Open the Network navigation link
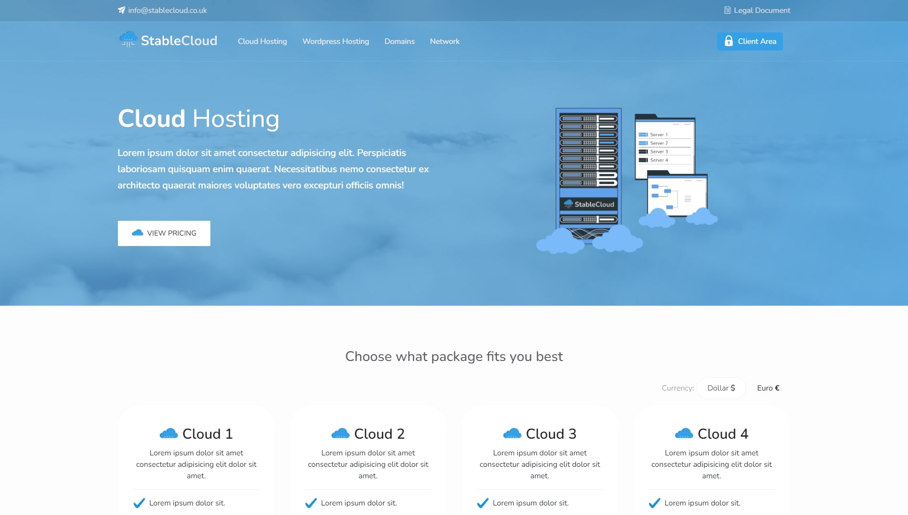The width and height of the screenshot is (908, 515). tap(445, 41)
